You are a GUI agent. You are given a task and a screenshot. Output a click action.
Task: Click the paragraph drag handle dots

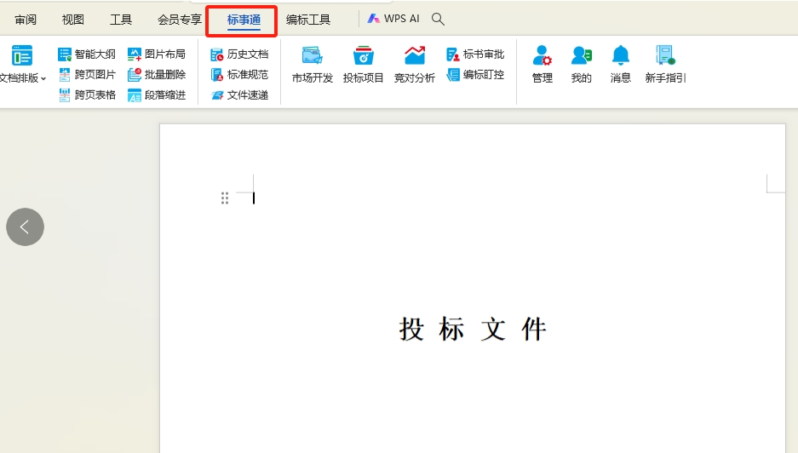tap(225, 198)
